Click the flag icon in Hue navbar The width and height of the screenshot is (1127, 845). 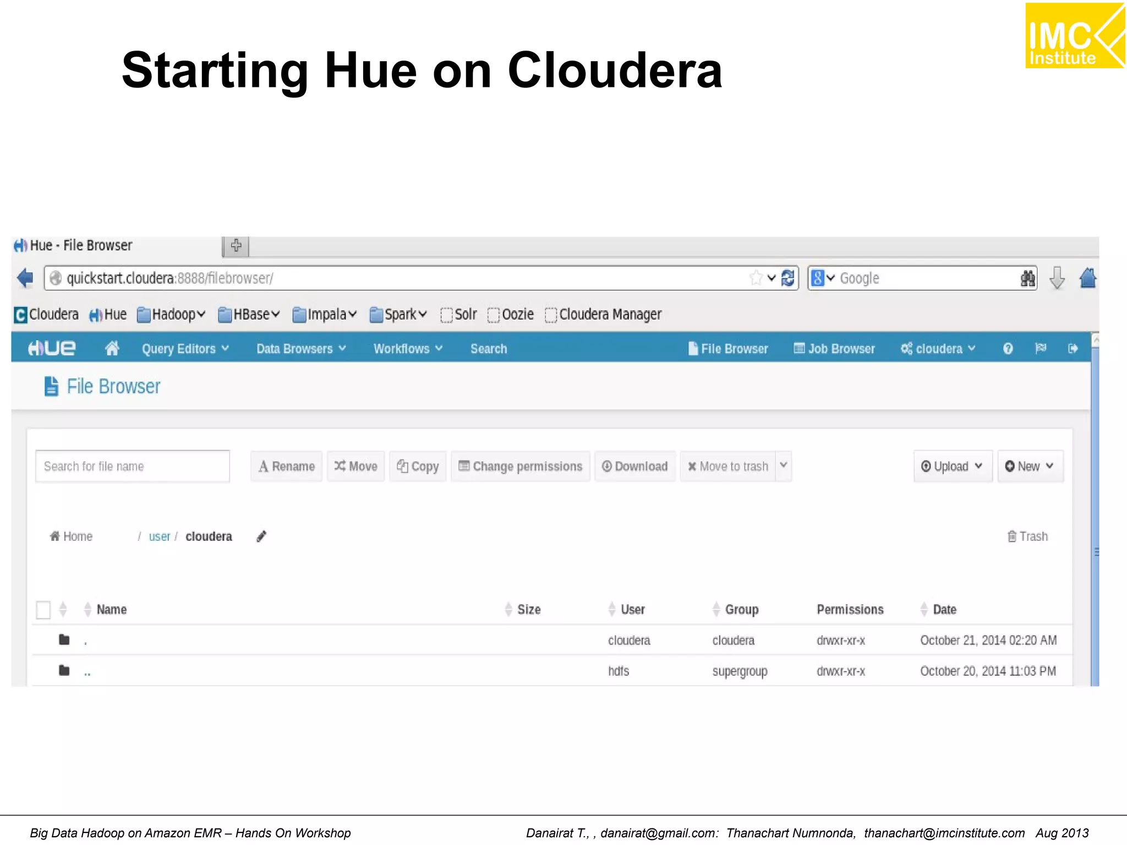[1040, 348]
